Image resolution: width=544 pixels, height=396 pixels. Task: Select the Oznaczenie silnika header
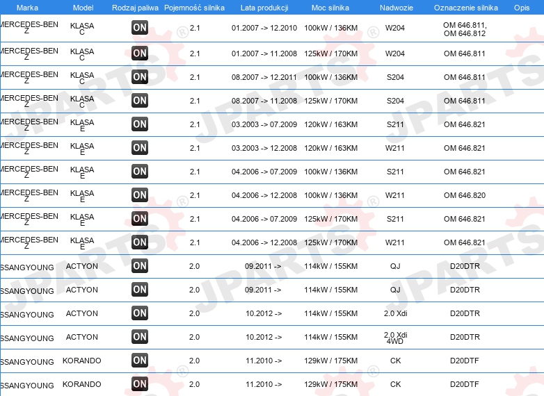pos(466,8)
